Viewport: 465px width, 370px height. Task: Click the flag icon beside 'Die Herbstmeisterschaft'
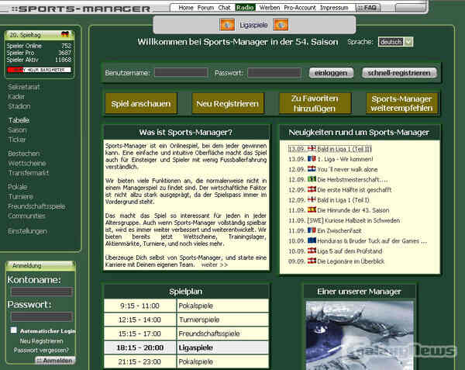click(x=312, y=178)
